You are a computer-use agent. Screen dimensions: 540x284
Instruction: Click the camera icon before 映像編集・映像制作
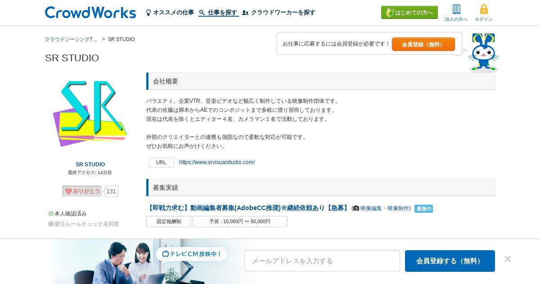356,208
